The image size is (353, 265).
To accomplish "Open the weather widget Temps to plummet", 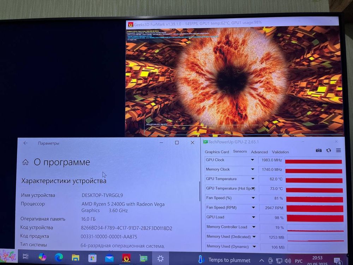I will pos(224,260).
